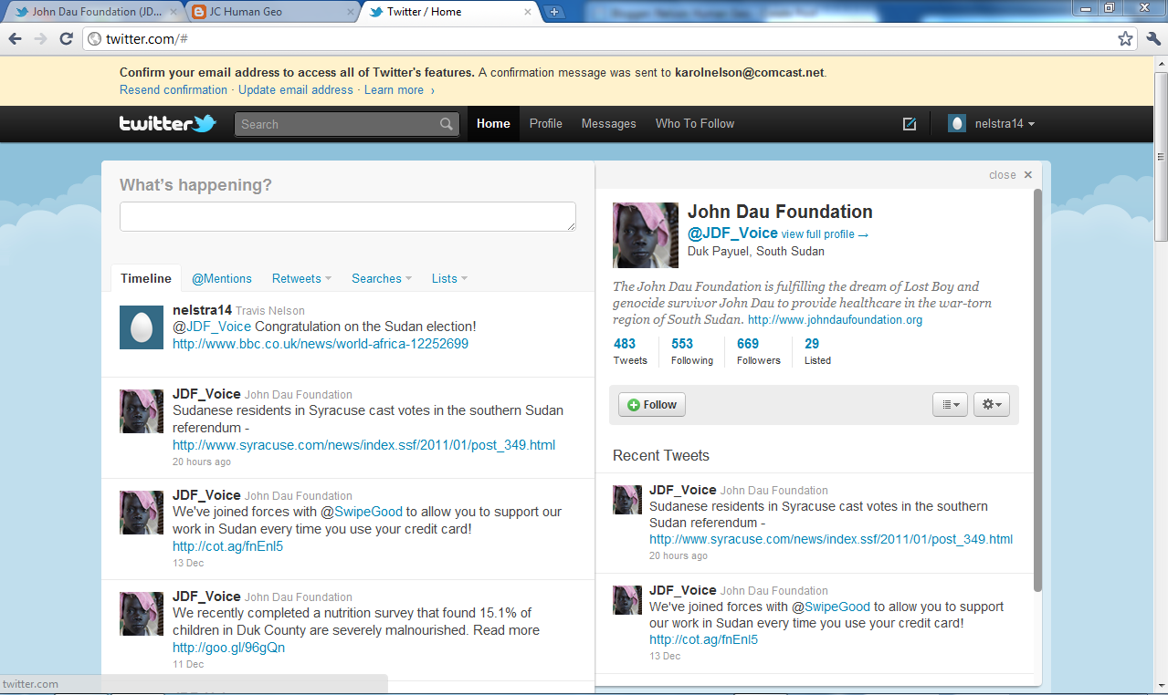
Task: Click the John Dau Foundation profile photo
Action: [646, 235]
